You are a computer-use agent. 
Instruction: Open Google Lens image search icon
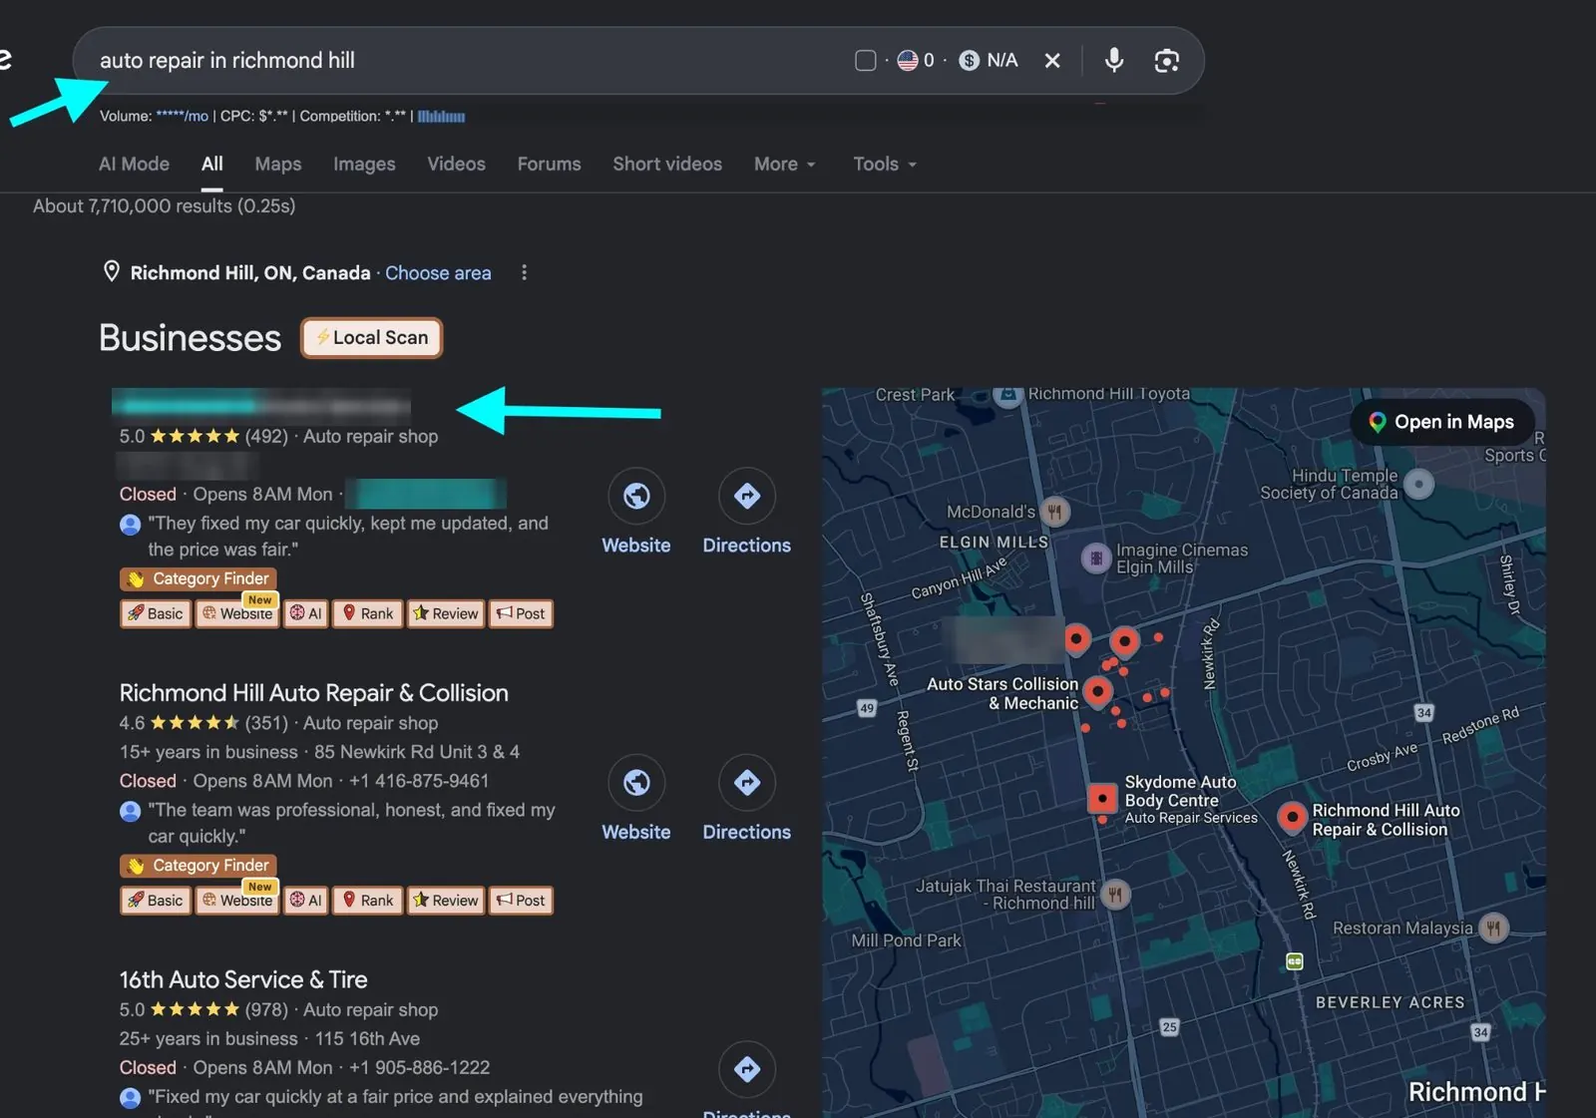pyautogui.click(x=1166, y=61)
